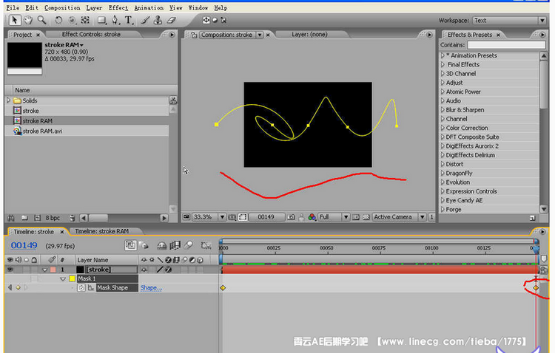Open the Composition menu
This screenshot has width=555, height=353.
[x=62, y=7]
